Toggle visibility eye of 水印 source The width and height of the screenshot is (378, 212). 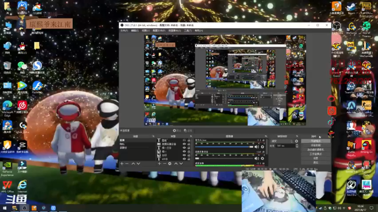point(184,155)
